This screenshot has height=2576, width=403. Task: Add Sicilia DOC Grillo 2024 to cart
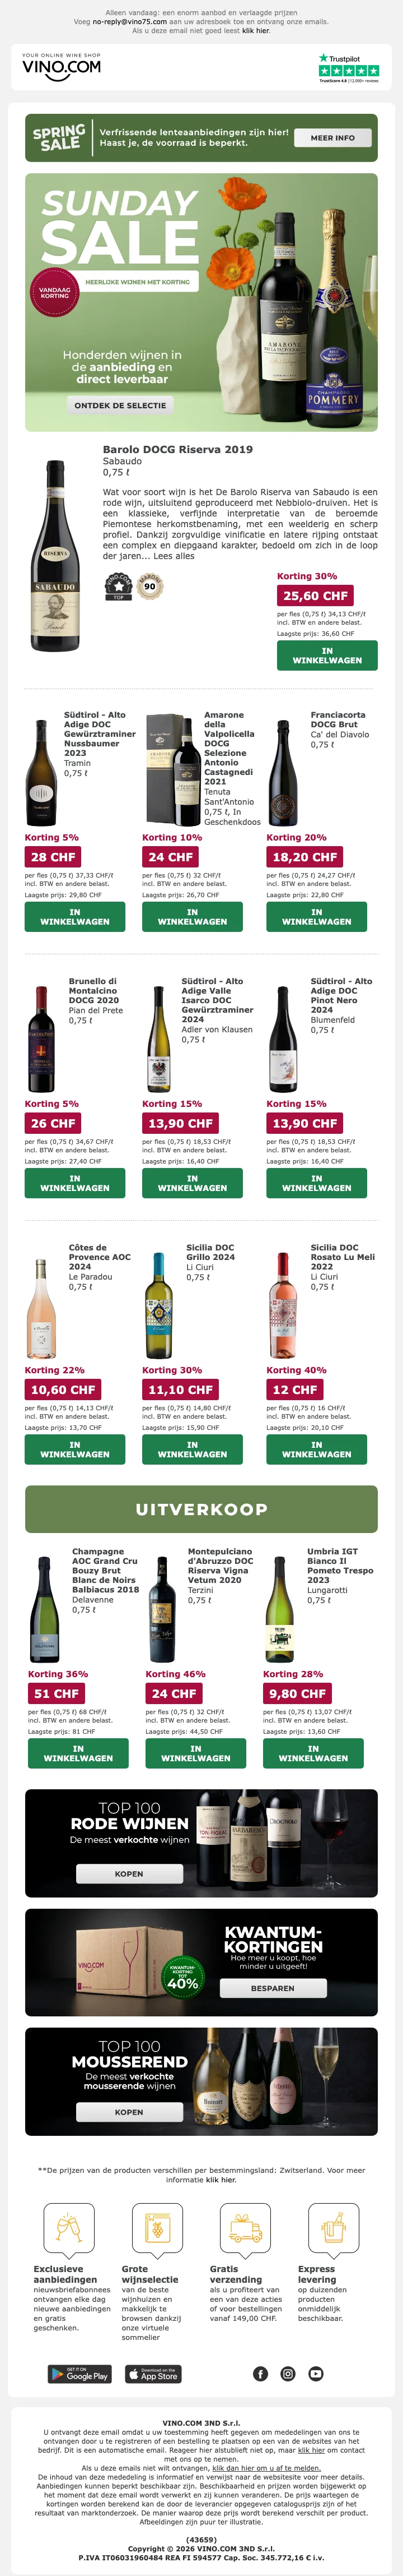193,1449
